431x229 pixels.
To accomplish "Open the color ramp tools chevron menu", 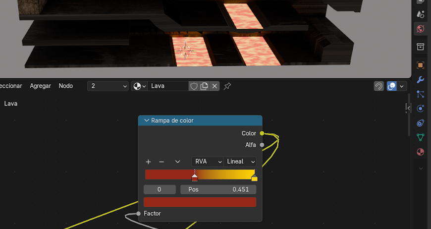I will tap(177, 162).
